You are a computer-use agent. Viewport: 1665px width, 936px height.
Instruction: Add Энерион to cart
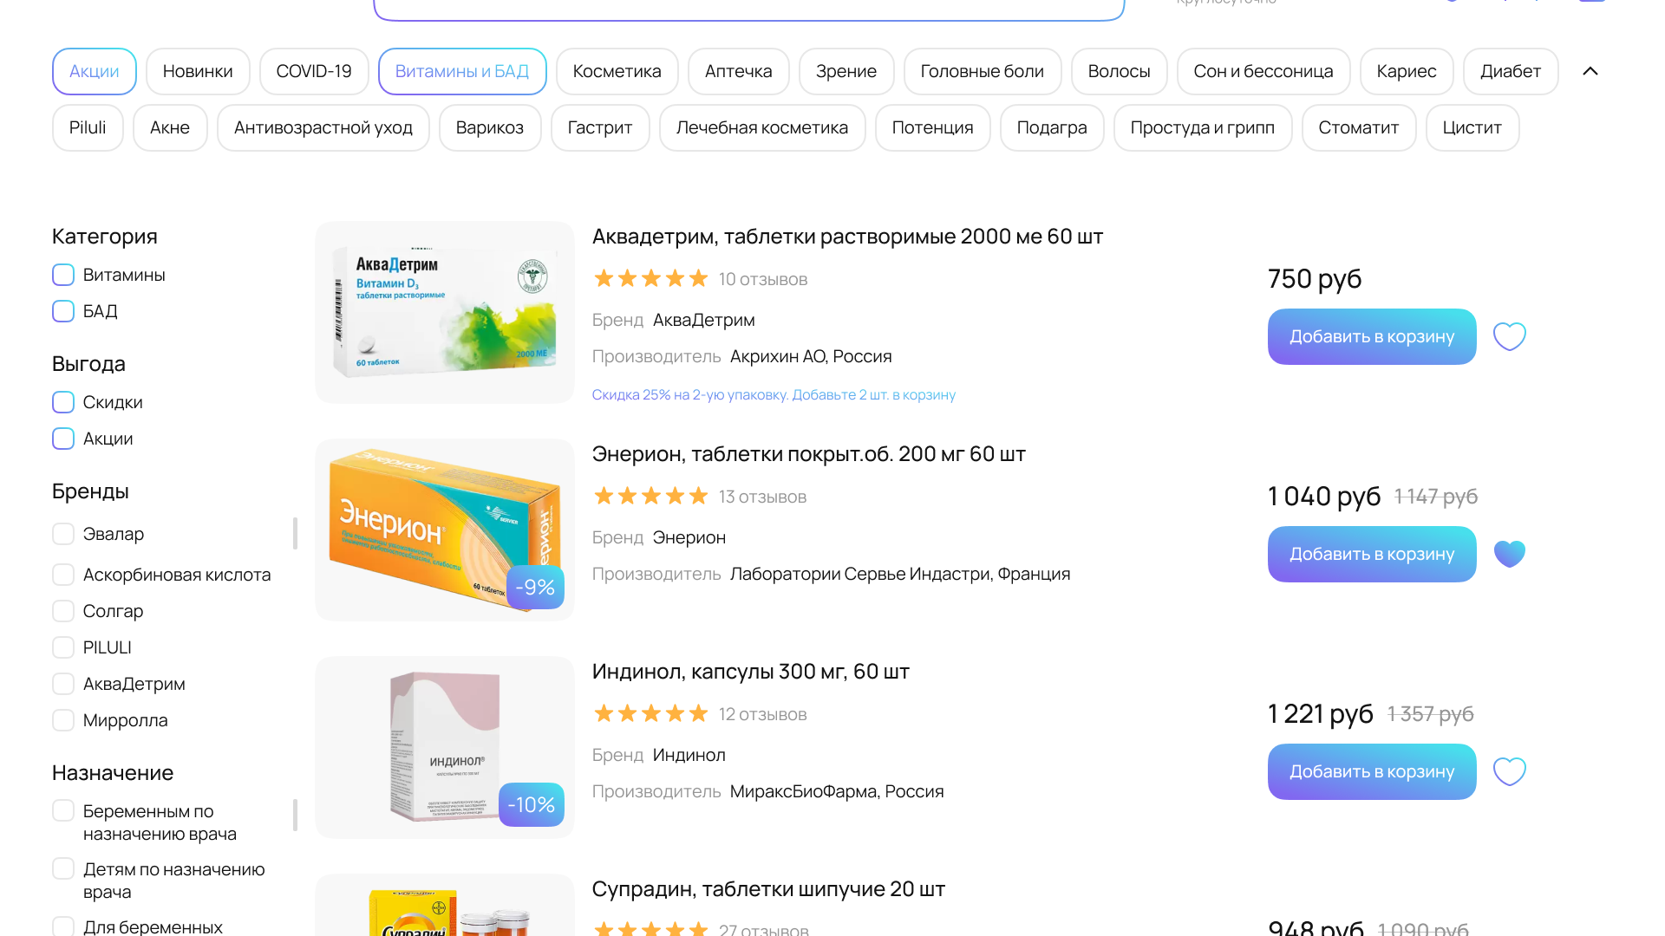coord(1371,554)
